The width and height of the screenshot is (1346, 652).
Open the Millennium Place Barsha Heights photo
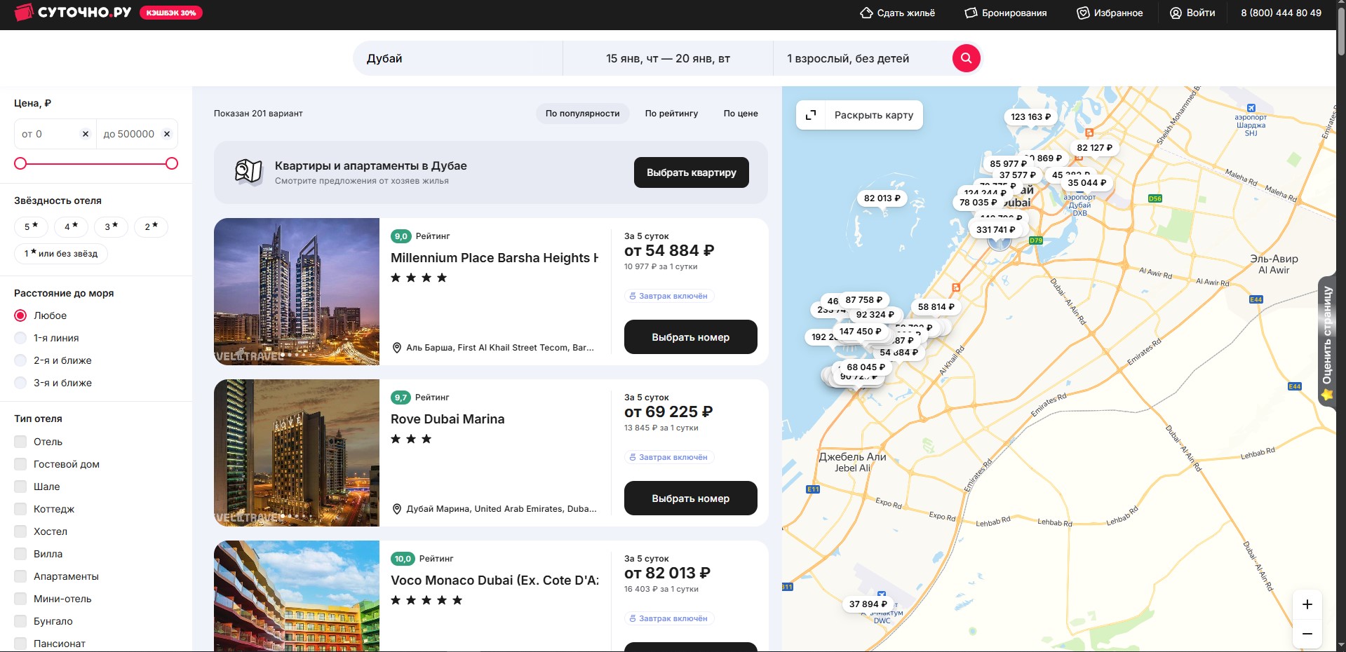point(296,291)
